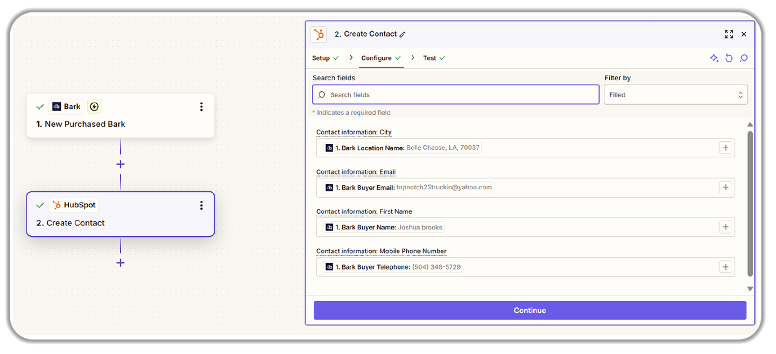
Task: Click the HubSpot logo icon in panel header
Action: pyautogui.click(x=319, y=34)
